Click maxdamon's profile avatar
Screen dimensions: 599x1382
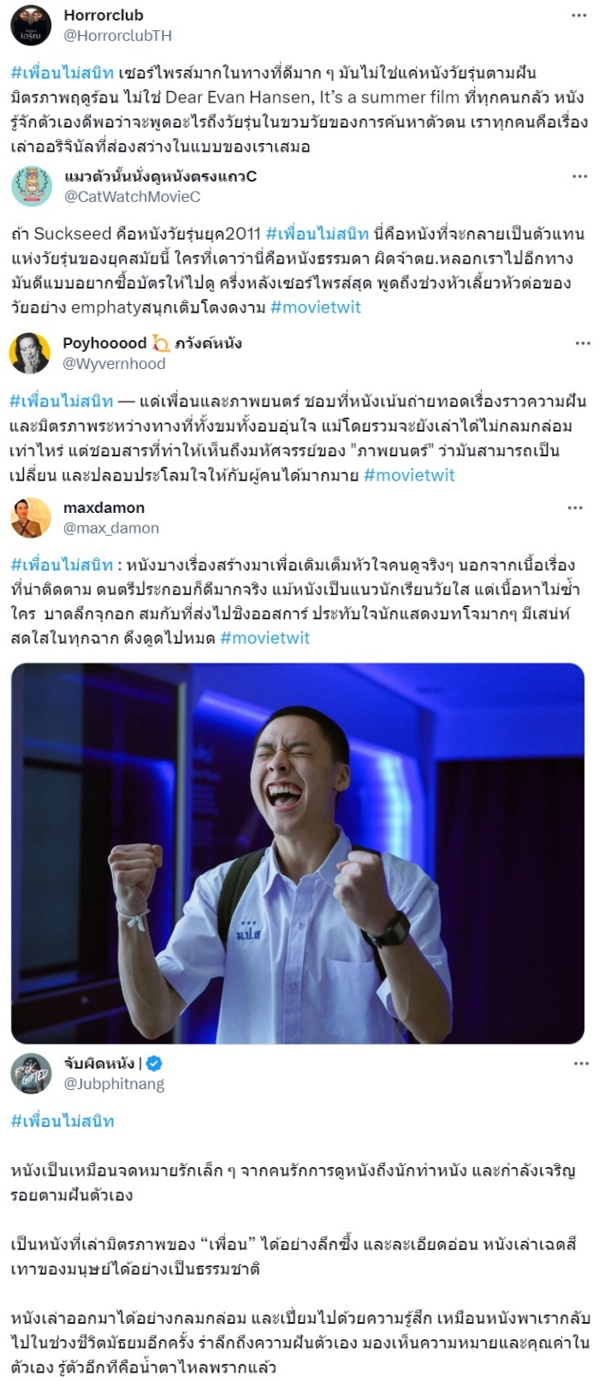tap(31, 517)
